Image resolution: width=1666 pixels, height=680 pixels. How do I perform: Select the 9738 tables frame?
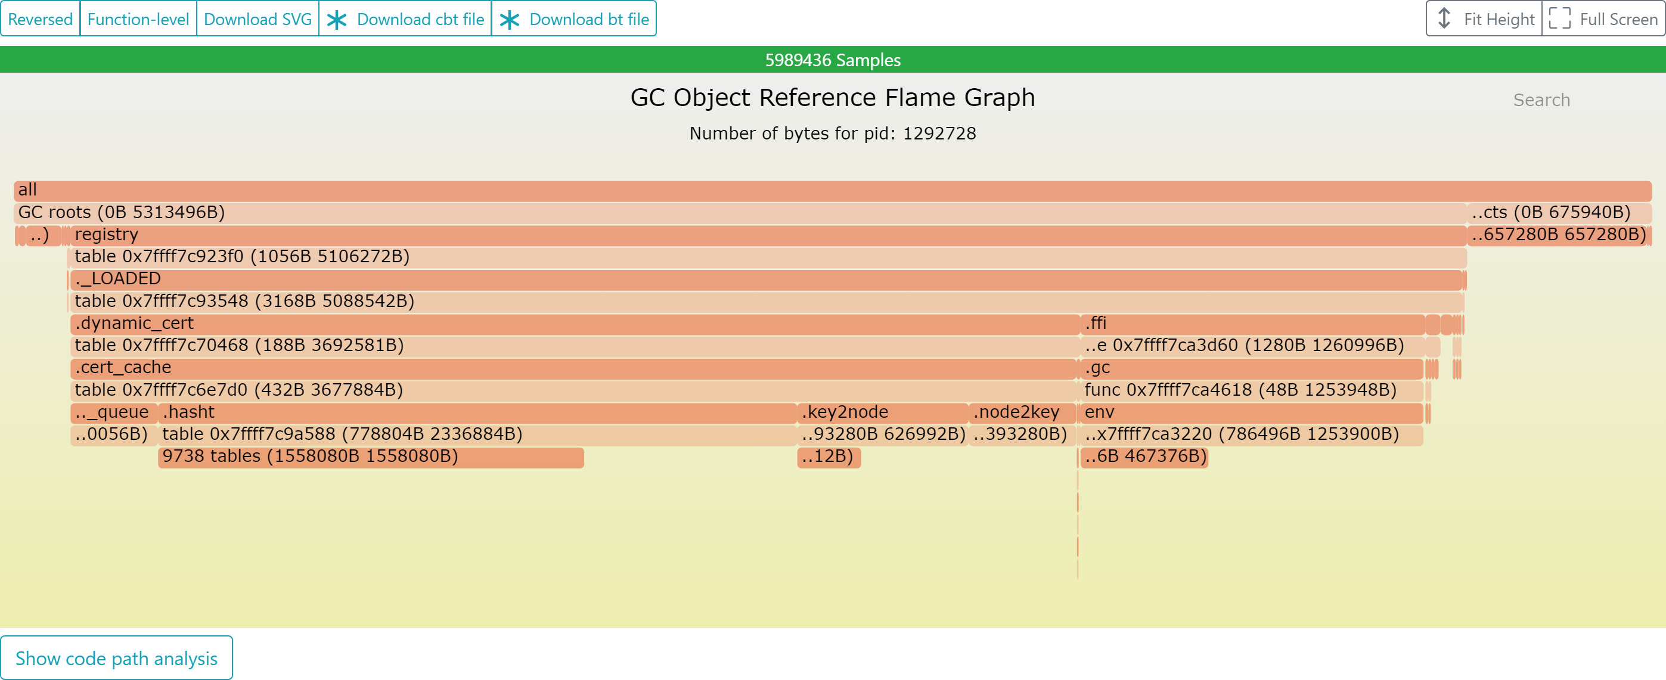pyautogui.click(x=371, y=457)
